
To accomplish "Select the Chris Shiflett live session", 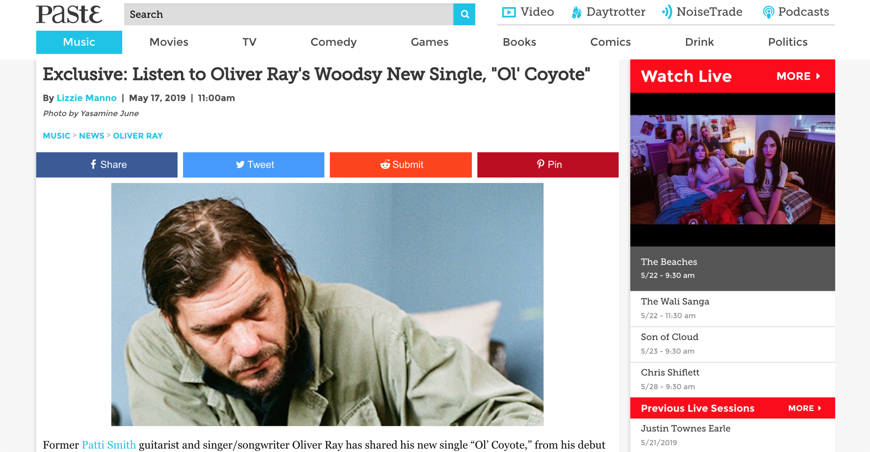I will click(733, 380).
